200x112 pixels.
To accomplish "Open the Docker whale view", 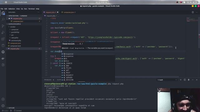I will coord(3,58).
